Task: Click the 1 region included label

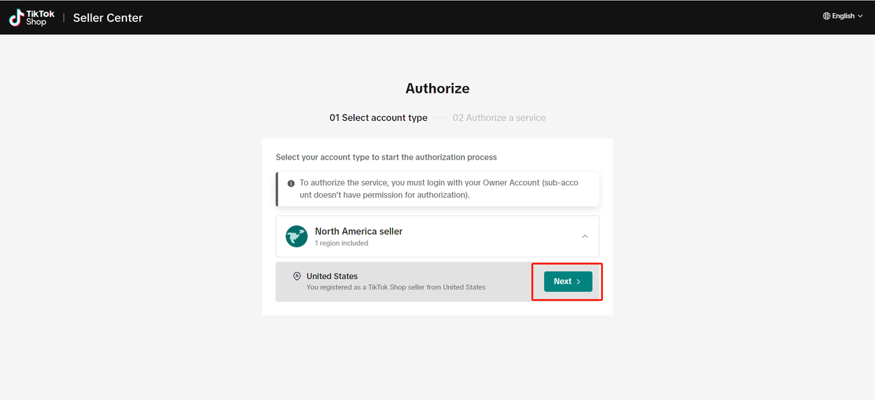Action: pyautogui.click(x=342, y=243)
